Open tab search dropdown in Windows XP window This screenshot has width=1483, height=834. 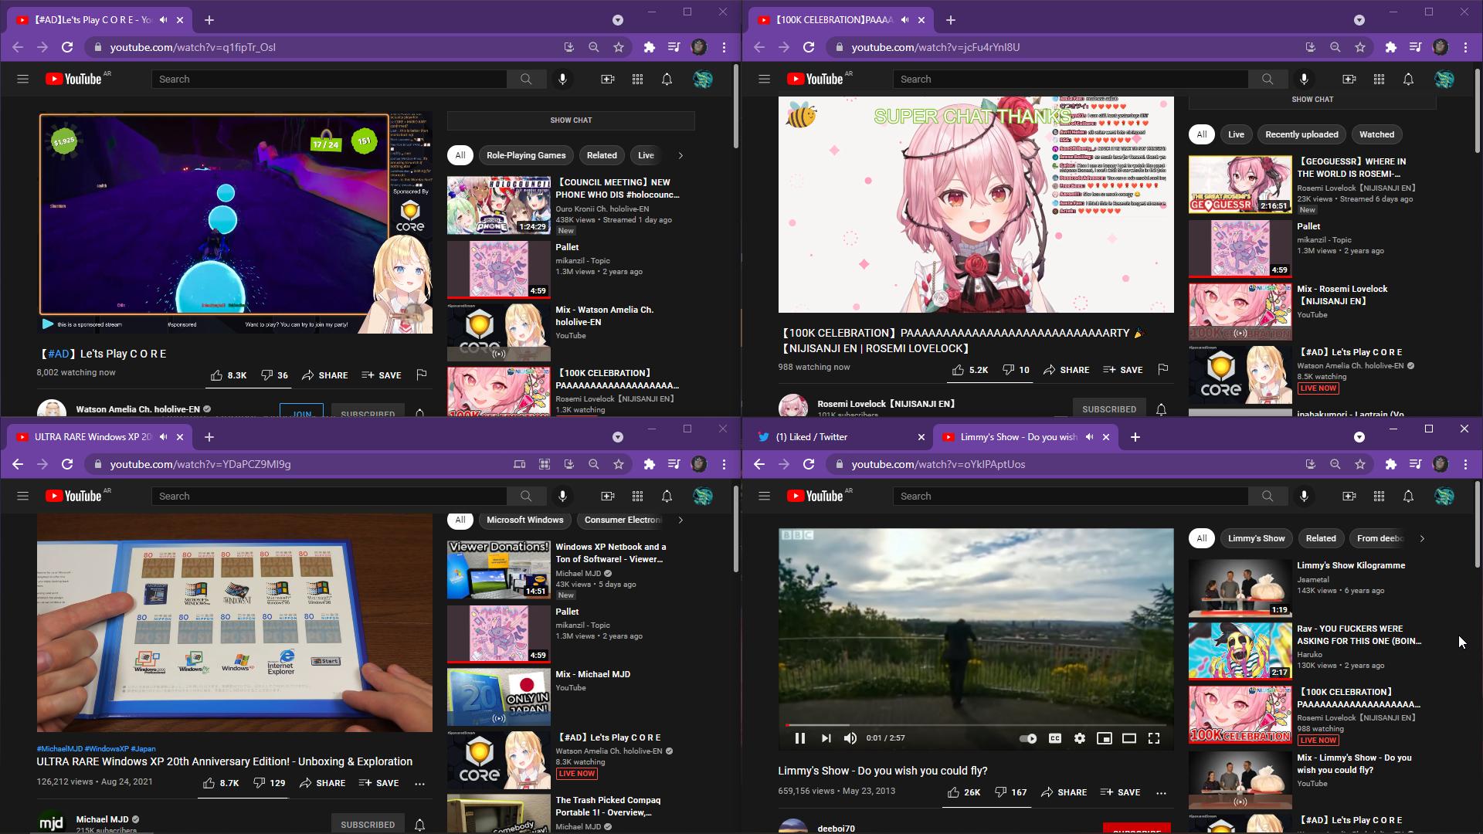click(618, 437)
